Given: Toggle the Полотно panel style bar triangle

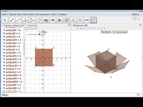Looking at the screenshot, I should [26, 26].
